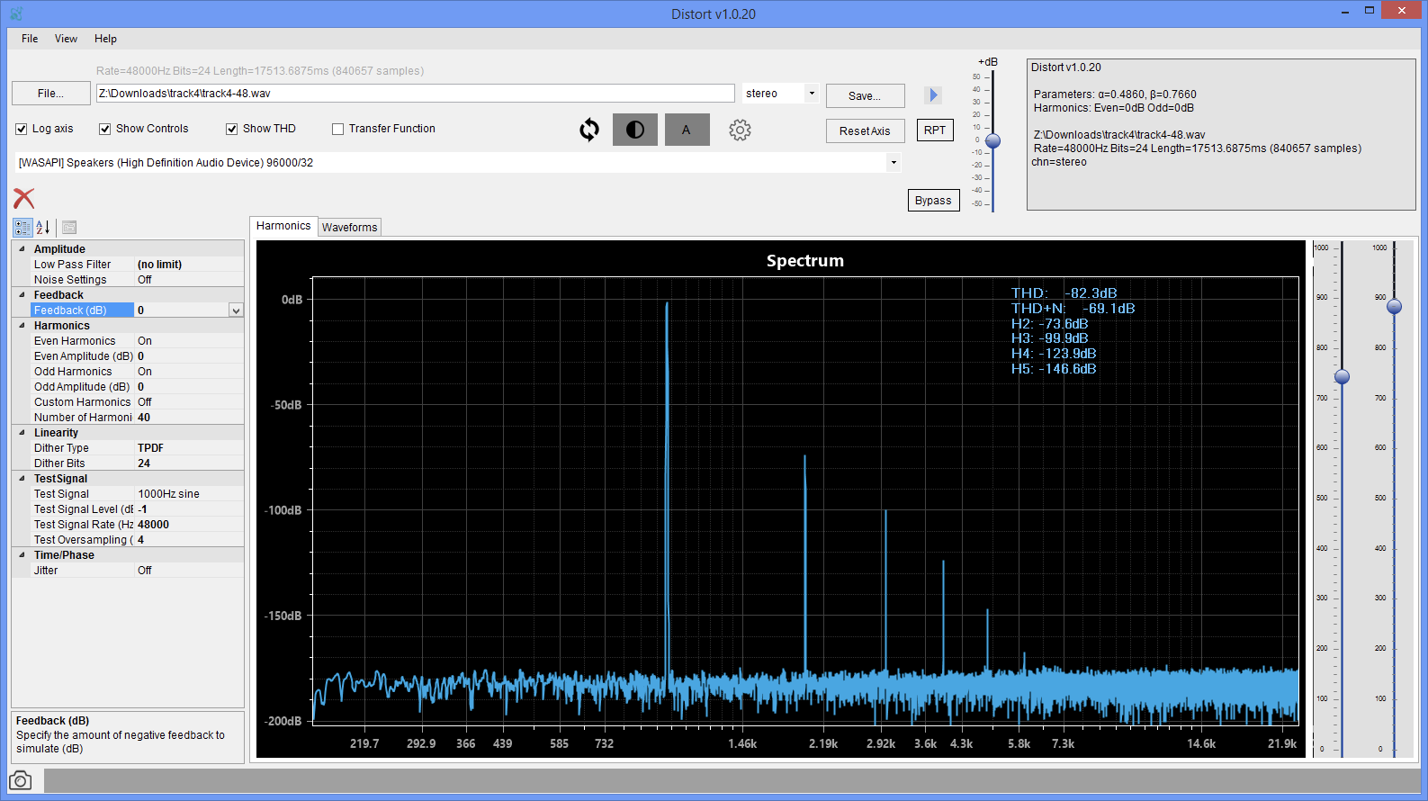Collapse the Amplitude category

(22, 249)
